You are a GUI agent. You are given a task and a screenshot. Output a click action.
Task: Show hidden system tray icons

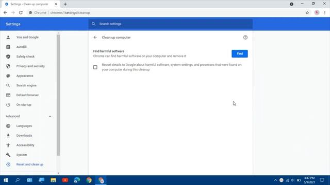(x=275, y=180)
